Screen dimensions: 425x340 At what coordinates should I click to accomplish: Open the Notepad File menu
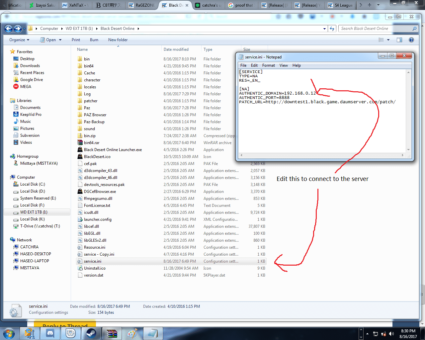tap(243, 65)
